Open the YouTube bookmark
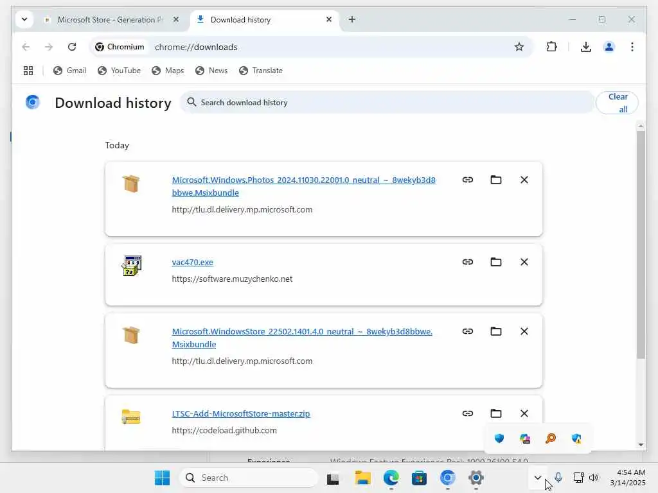Image resolution: width=658 pixels, height=493 pixels. [x=119, y=71]
